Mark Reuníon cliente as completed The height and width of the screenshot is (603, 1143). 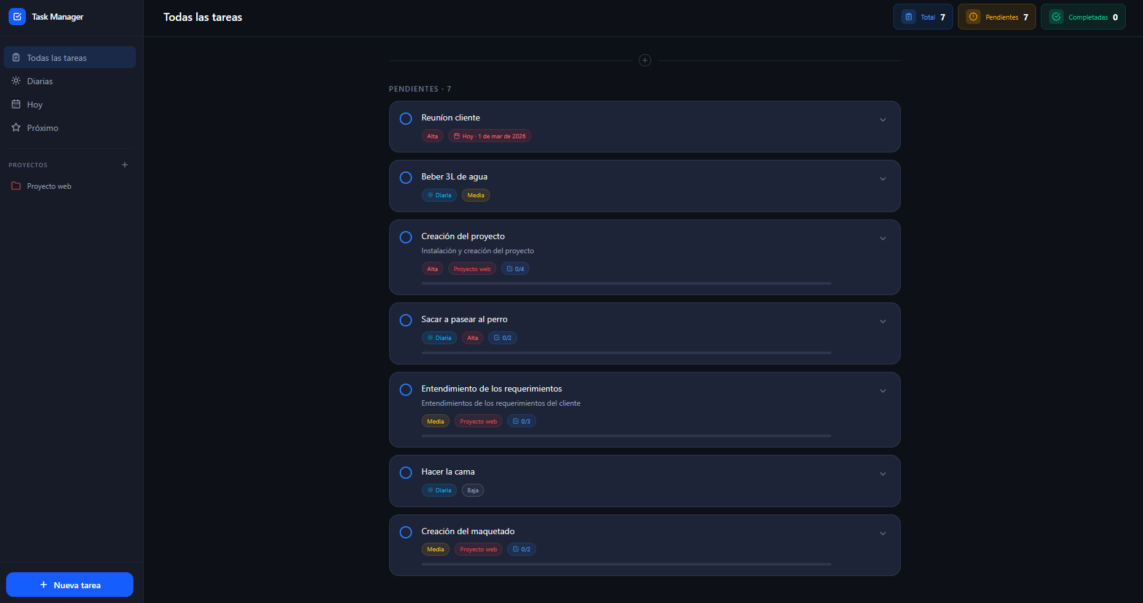pyautogui.click(x=405, y=118)
